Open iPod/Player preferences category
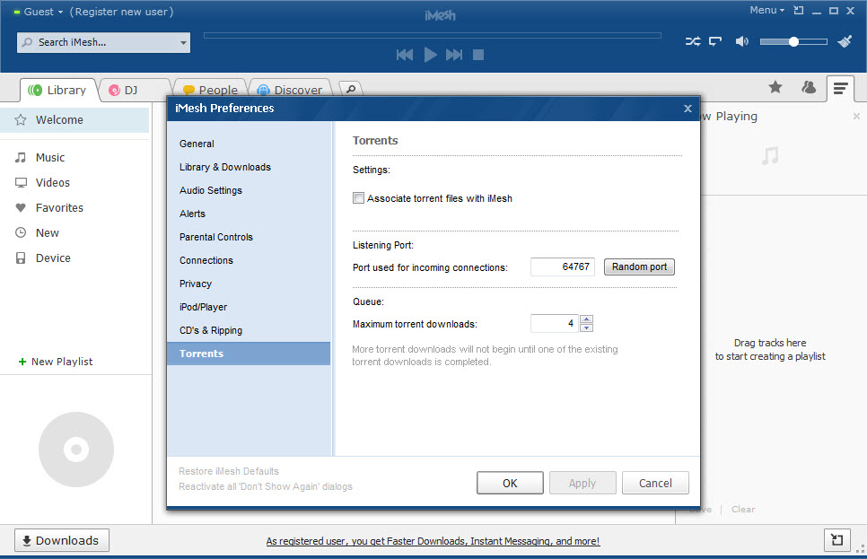 (203, 307)
